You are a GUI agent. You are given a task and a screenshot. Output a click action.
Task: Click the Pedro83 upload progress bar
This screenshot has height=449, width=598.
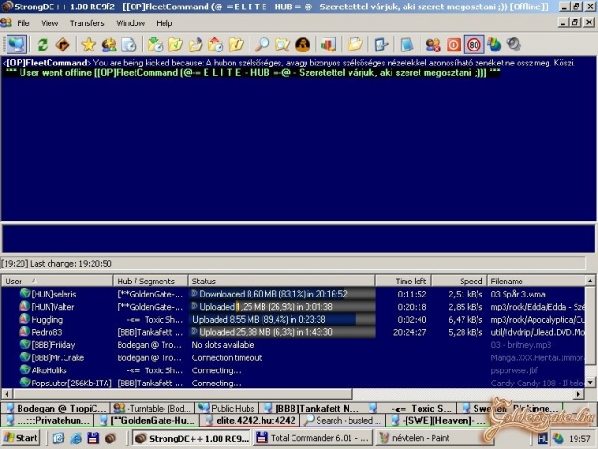click(280, 332)
